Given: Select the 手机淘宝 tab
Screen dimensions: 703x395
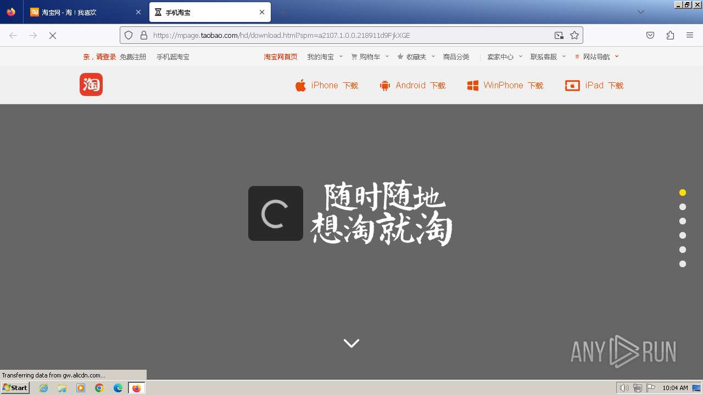Looking at the screenshot, I should coord(210,12).
